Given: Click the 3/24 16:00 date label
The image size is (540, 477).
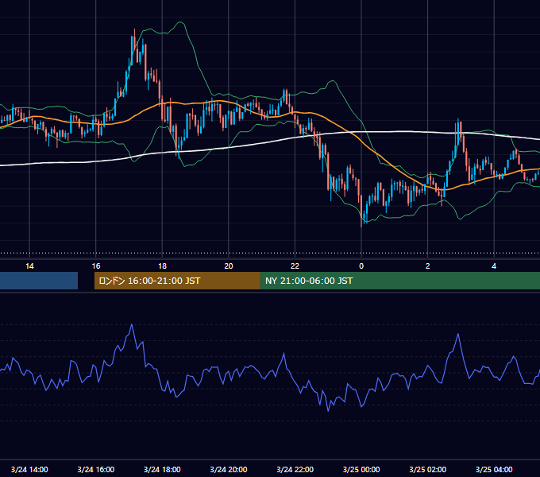Looking at the screenshot, I should click(x=96, y=469).
